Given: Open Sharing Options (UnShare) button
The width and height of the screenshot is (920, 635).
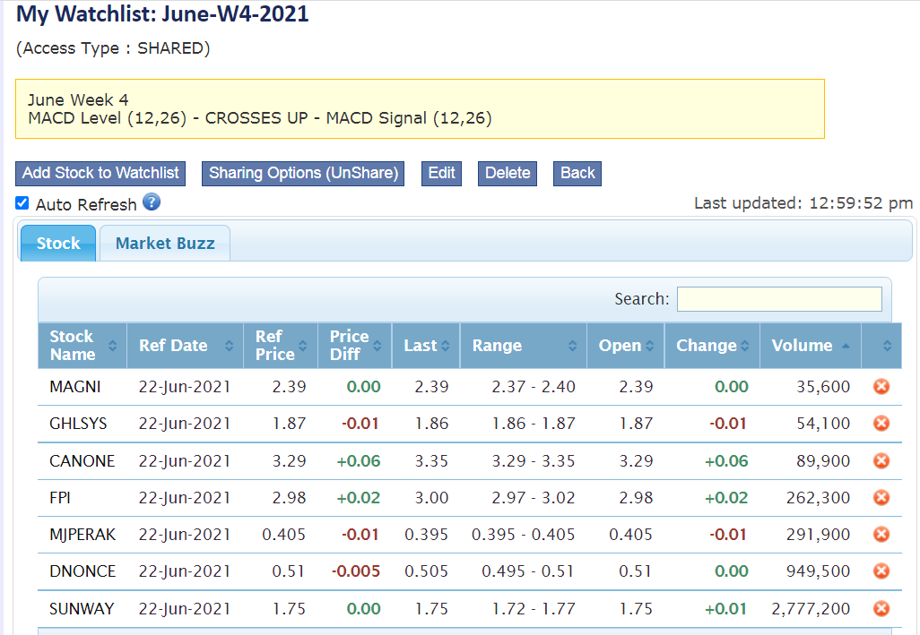Looking at the screenshot, I should click(303, 174).
